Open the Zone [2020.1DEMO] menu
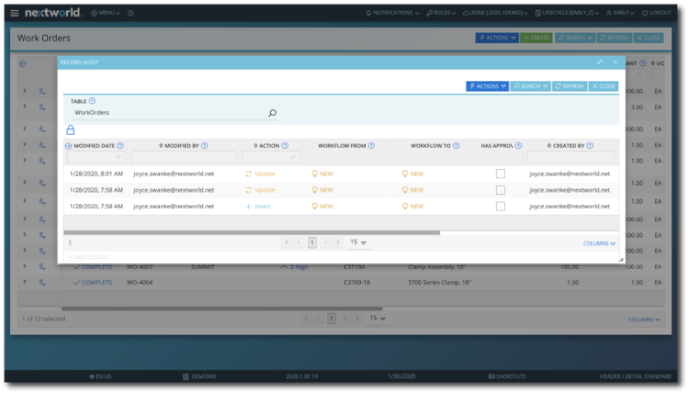Viewport: 689px width, 394px height. tap(495, 13)
